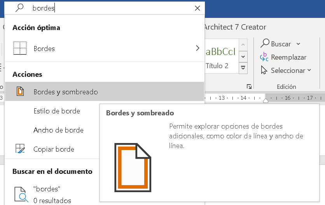Click the Copiar borde brush icon
This screenshot has width=325, height=205.
click(x=20, y=149)
